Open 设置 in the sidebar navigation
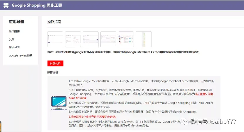 (11, 39)
